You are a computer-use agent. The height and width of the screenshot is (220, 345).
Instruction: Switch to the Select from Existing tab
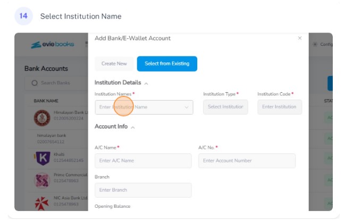point(167,64)
